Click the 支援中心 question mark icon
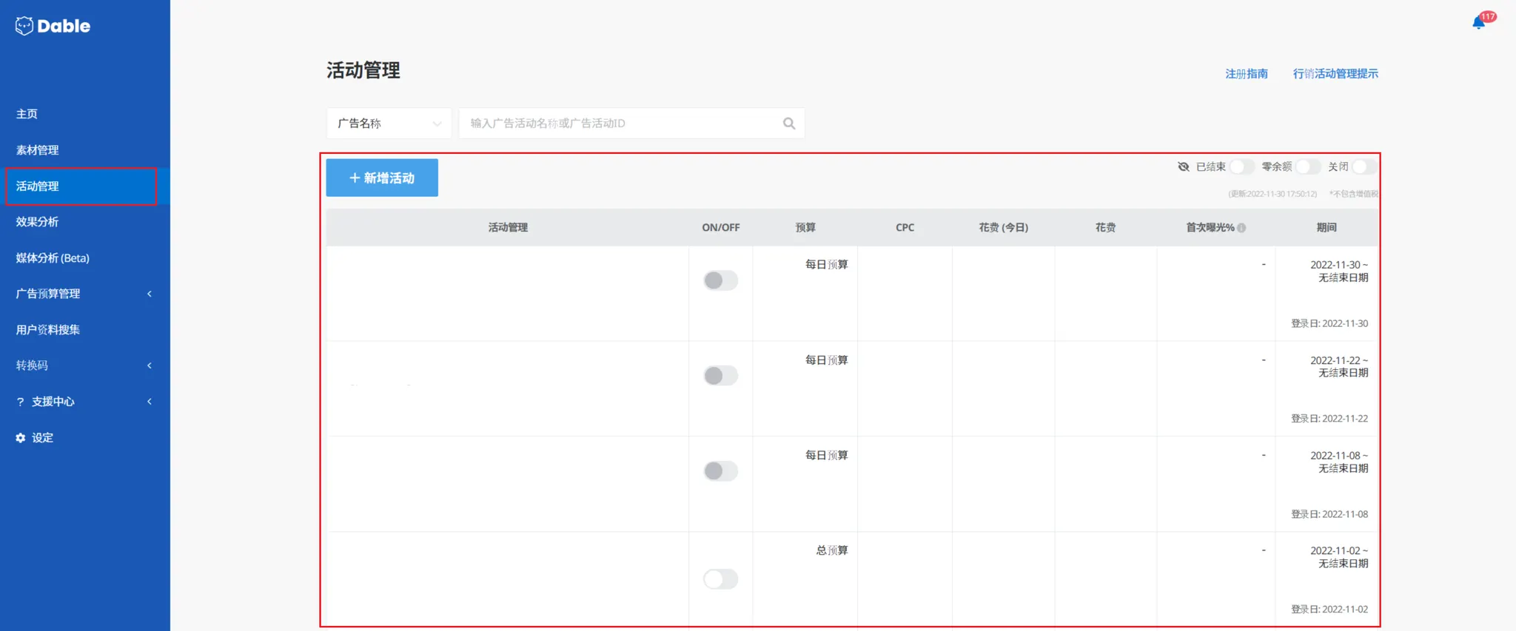Screen dimensions: 1516x631 click(x=21, y=402)
